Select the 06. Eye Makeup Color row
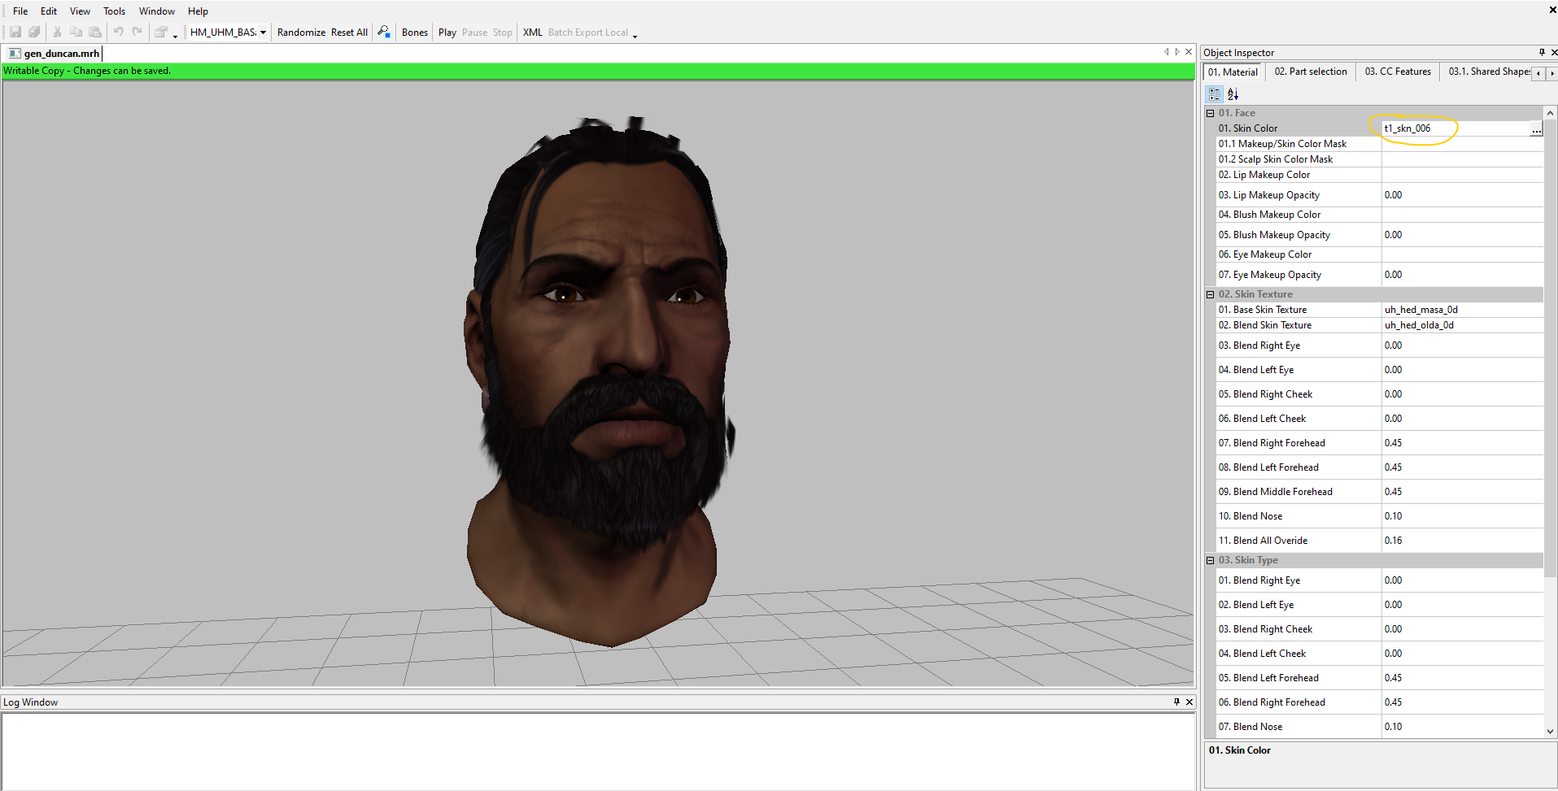Image resolution: width=1558 pixels, height=791 pixels. click(1379, 254)
